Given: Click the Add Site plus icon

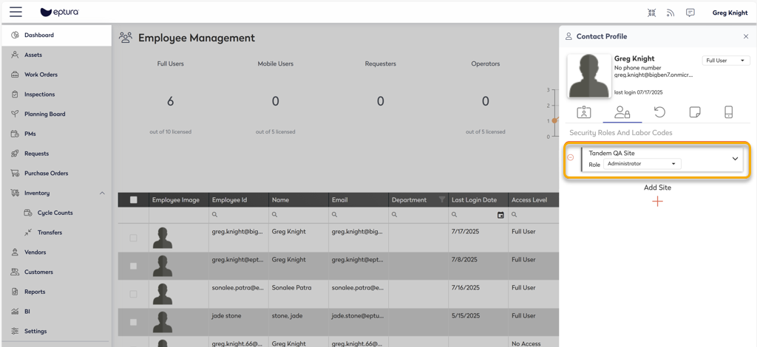Looking at the screenshot, I should click(657, 202).
